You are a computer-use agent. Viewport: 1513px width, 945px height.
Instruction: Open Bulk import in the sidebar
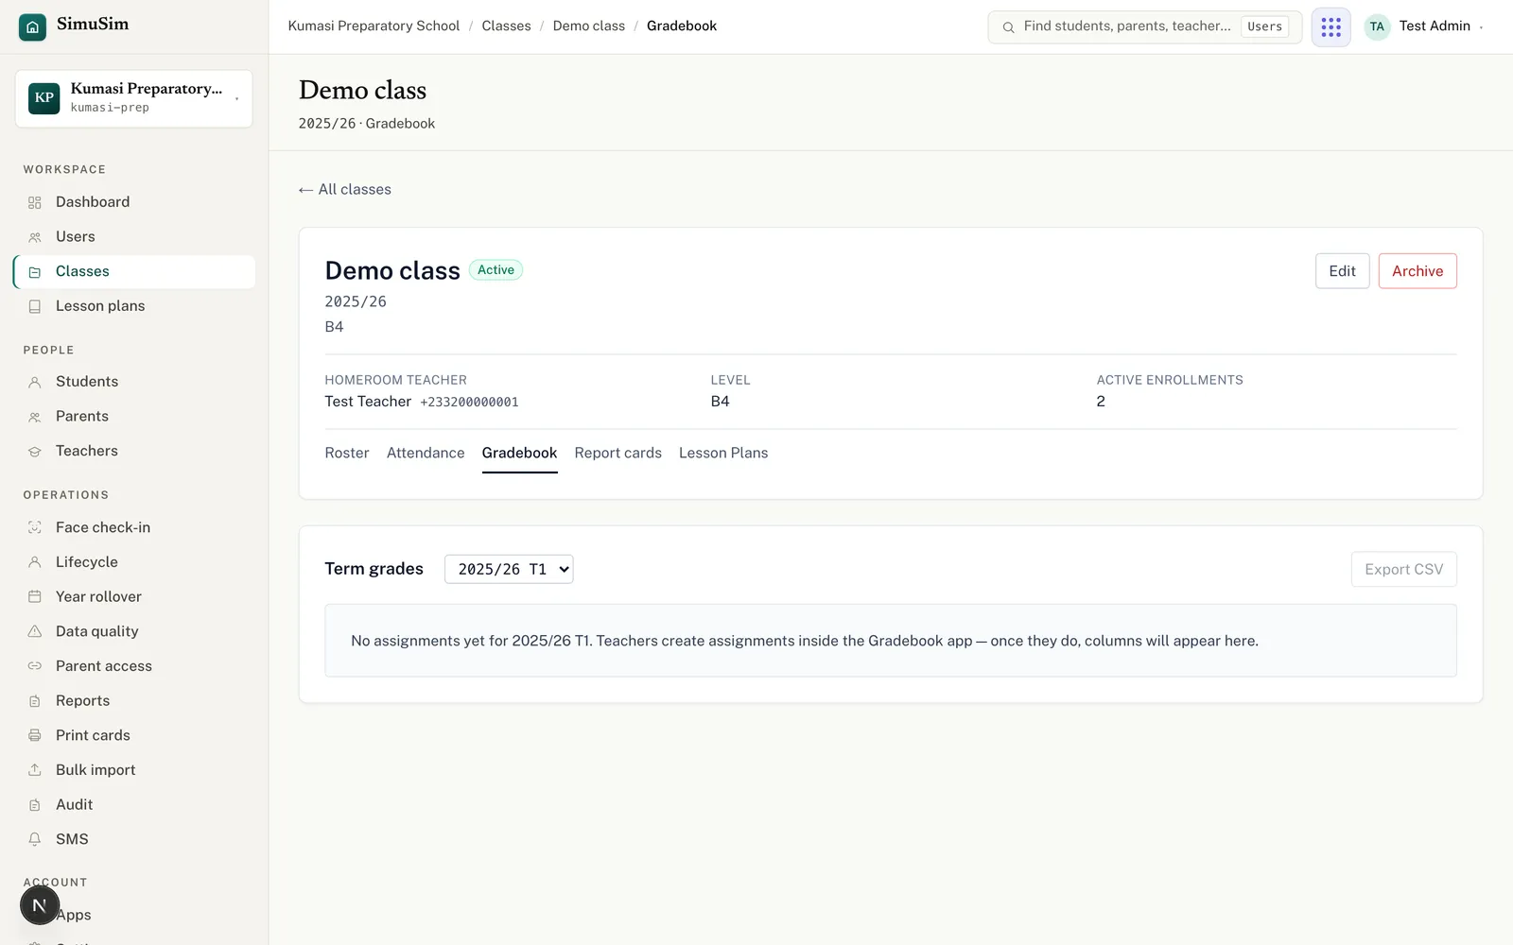pos(134,770)
